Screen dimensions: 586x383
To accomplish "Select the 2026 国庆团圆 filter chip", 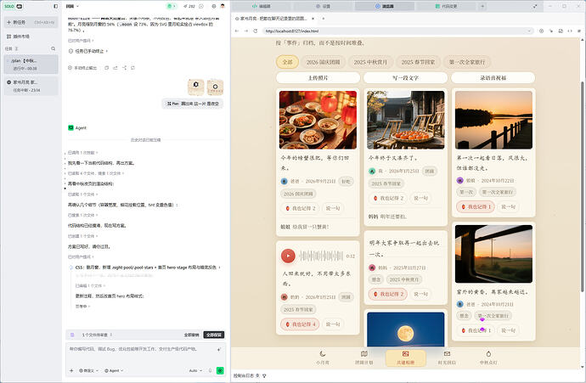I will [324, 62].
